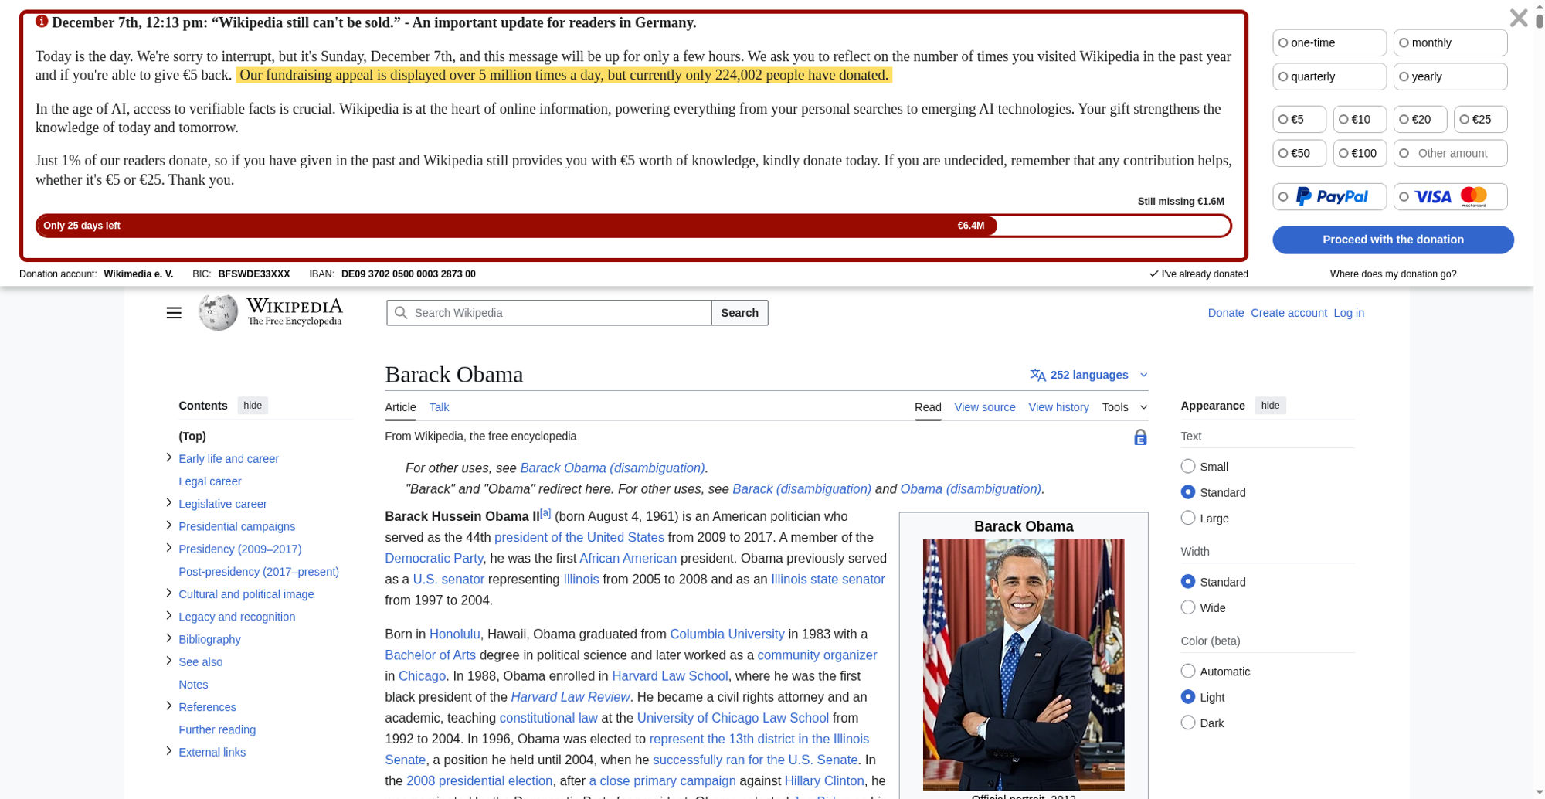This screenshot has height=799, width=1545.
Task: Open the View history tab
Action: click(x=1058, y=407)
